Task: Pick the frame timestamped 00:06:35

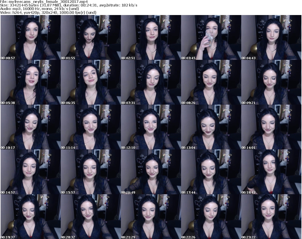Action: point(91,82)
